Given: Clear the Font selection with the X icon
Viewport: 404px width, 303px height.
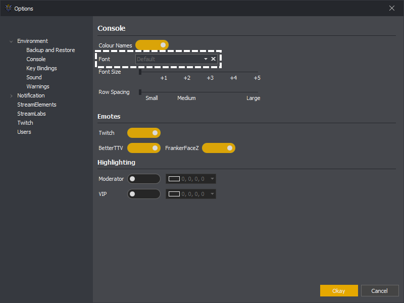Looking at the screenshot, I should point(213,59).
